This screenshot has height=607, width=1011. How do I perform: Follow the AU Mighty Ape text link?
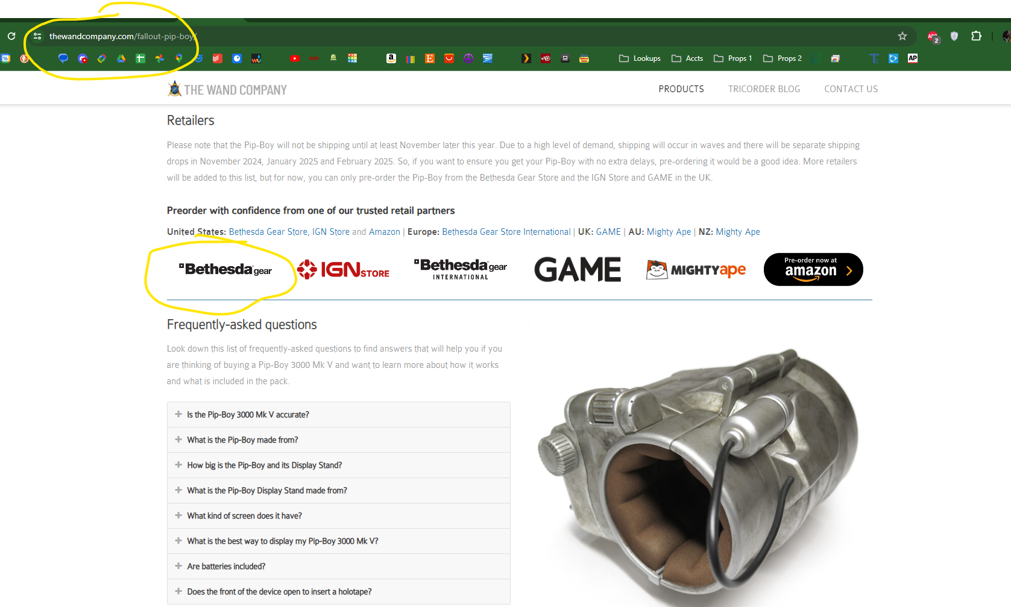click(669, 232)
